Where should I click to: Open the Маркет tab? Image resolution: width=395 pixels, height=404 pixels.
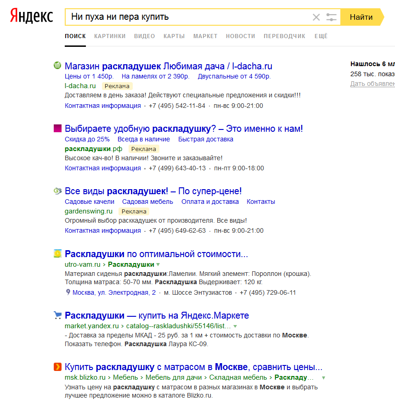pyautogui.click(x=205, y=36)
